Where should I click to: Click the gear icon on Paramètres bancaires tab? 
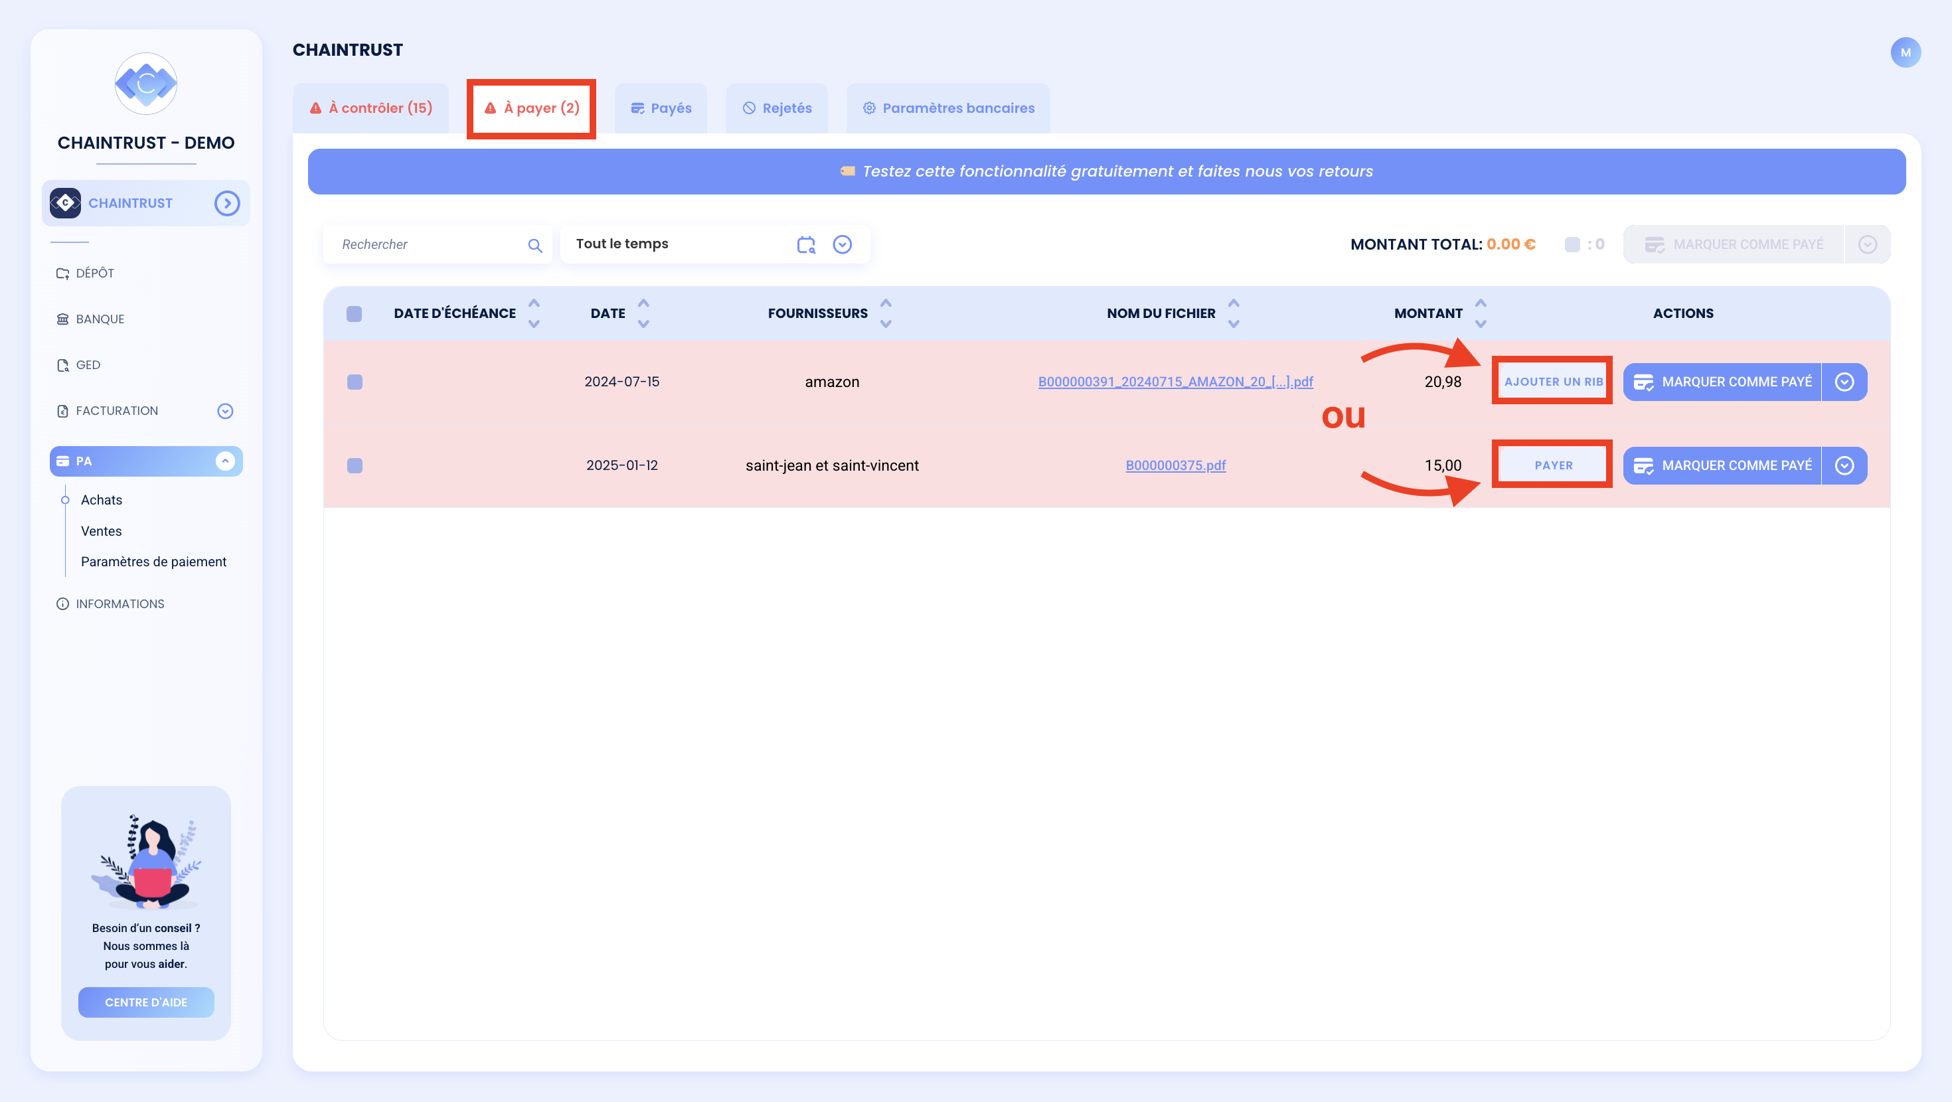[869, 108]
